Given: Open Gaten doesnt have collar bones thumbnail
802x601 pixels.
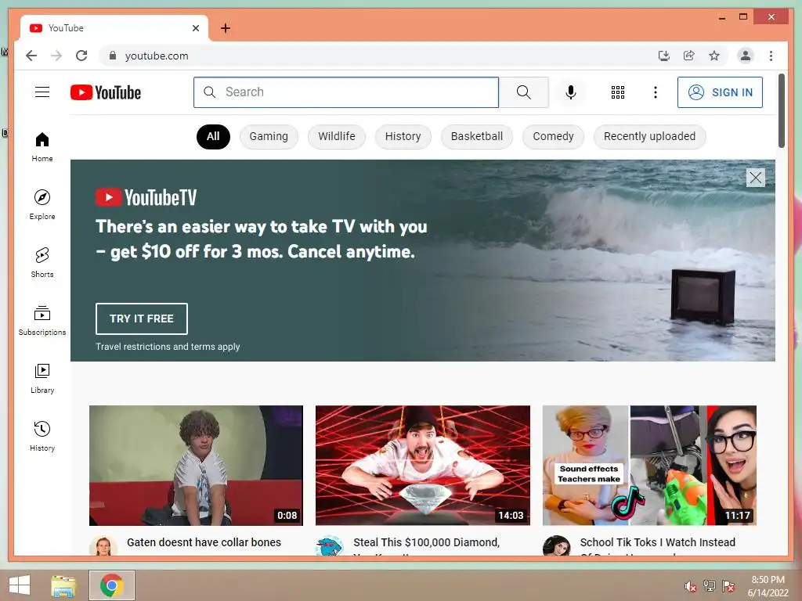Looking at the screenshot, I should (196, 466).
